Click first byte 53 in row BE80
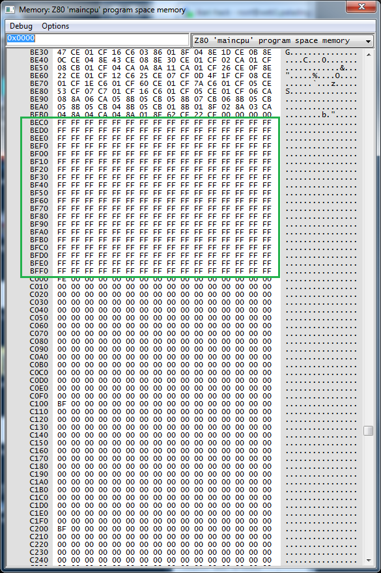Image resolution: width=381 pixels, height=573 pixels. 62,91
